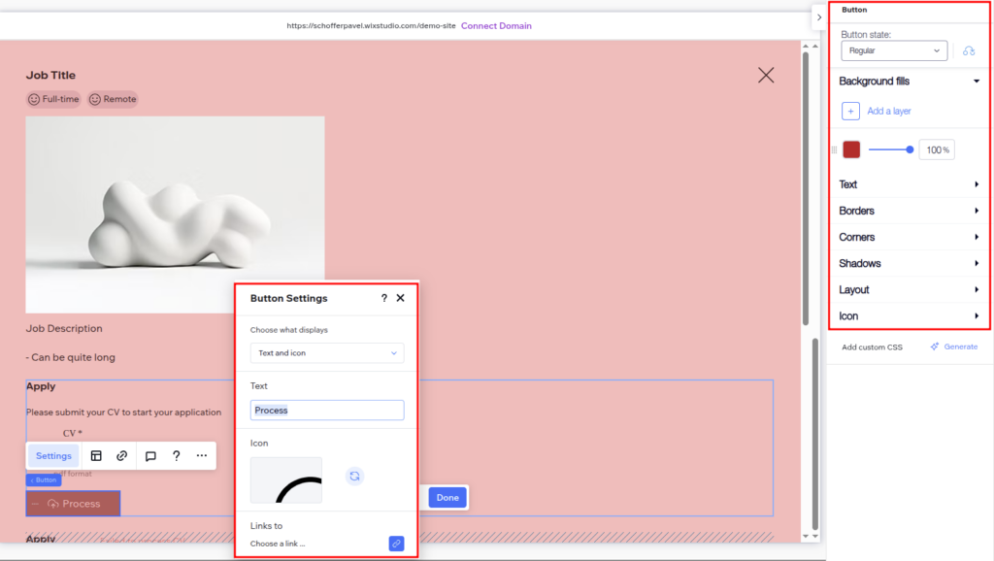Open more actions three-dot menu
Image resolution: width=994 pixels, height=561 pixels.
click(202, 455)
